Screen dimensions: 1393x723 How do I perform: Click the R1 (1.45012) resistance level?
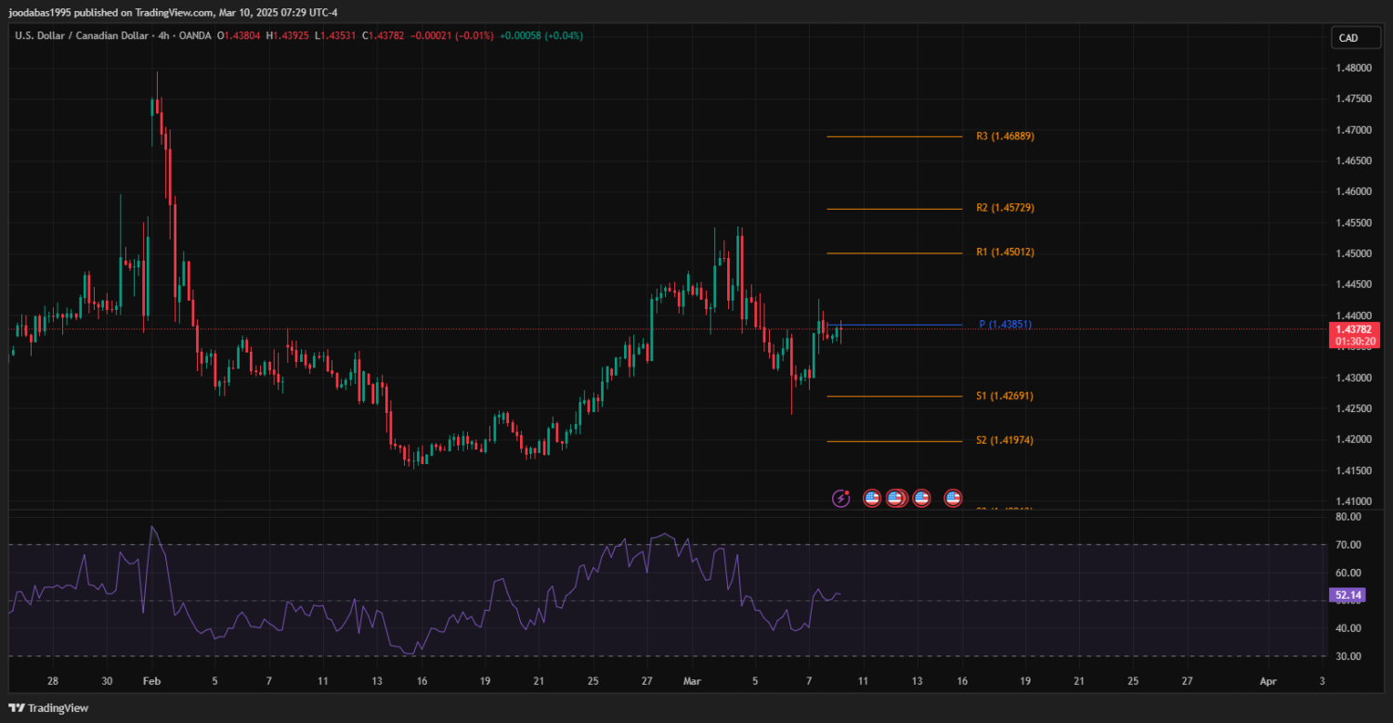pyautogui.click(x=1005, y=252)
